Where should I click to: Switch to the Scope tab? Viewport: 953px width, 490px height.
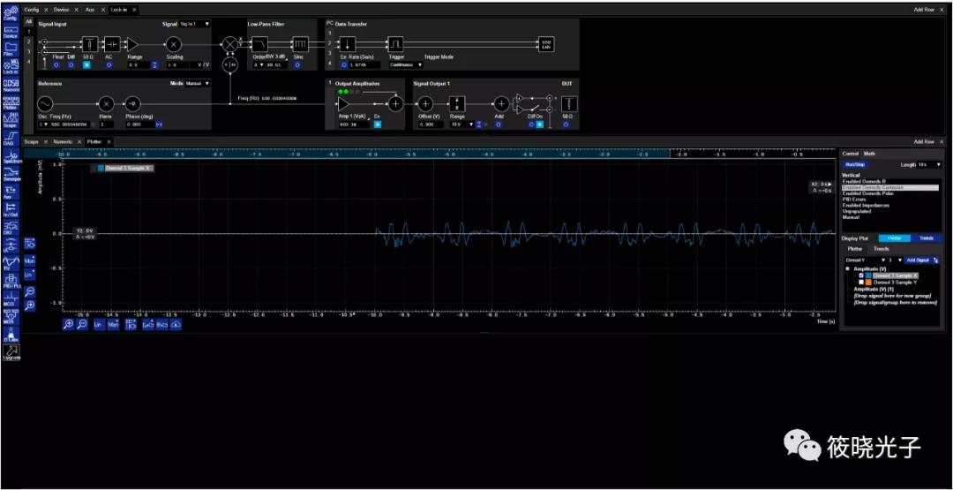tap(32, 141)
